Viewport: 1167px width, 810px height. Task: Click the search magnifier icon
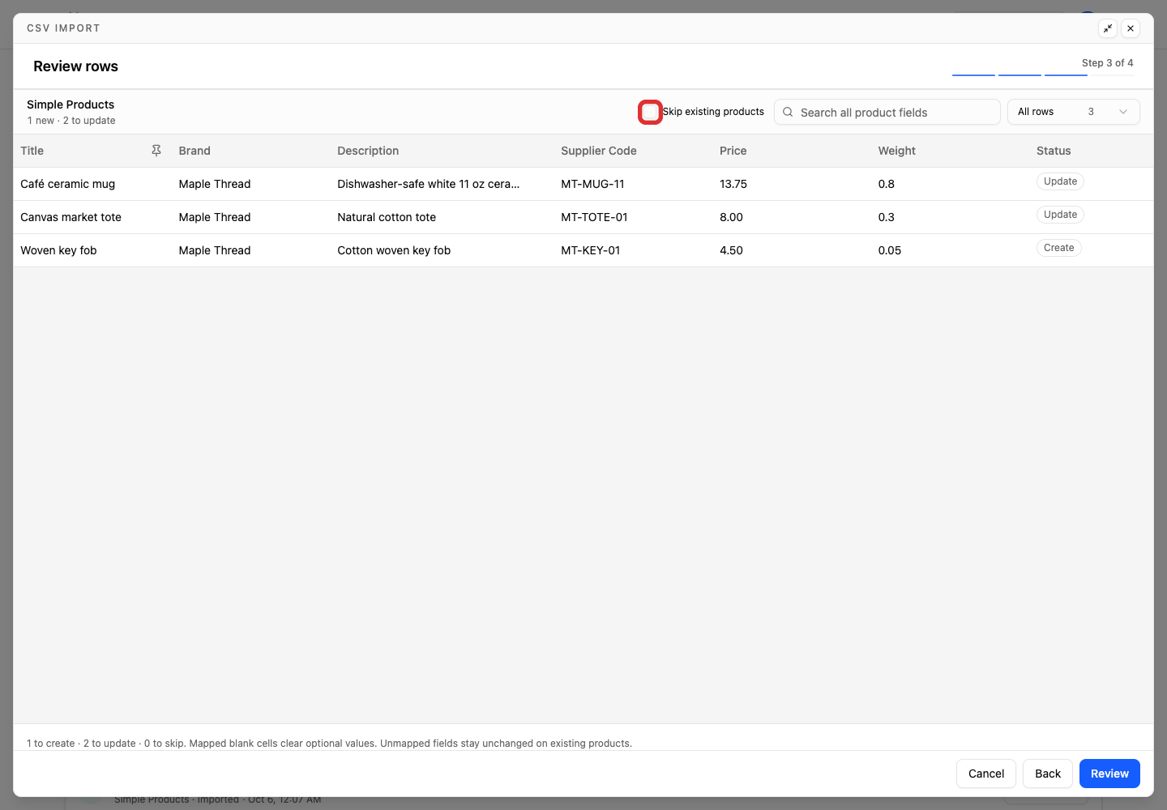click(x=788, y=112)
